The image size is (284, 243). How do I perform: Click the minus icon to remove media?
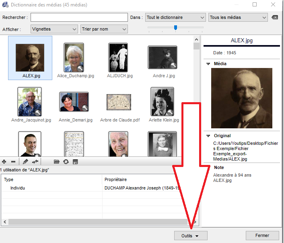click(13, 162)
